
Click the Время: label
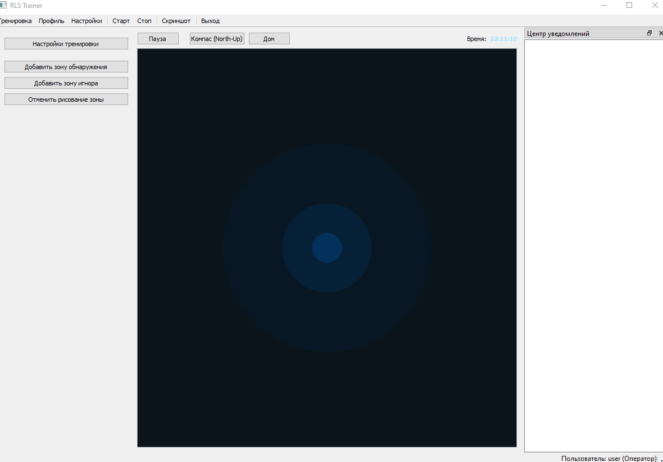[476, 38]
